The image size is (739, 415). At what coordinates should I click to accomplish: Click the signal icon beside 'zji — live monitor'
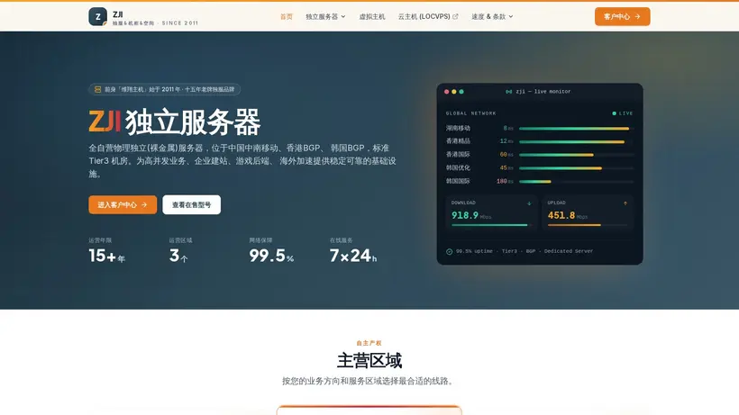[x=509, y=92]
